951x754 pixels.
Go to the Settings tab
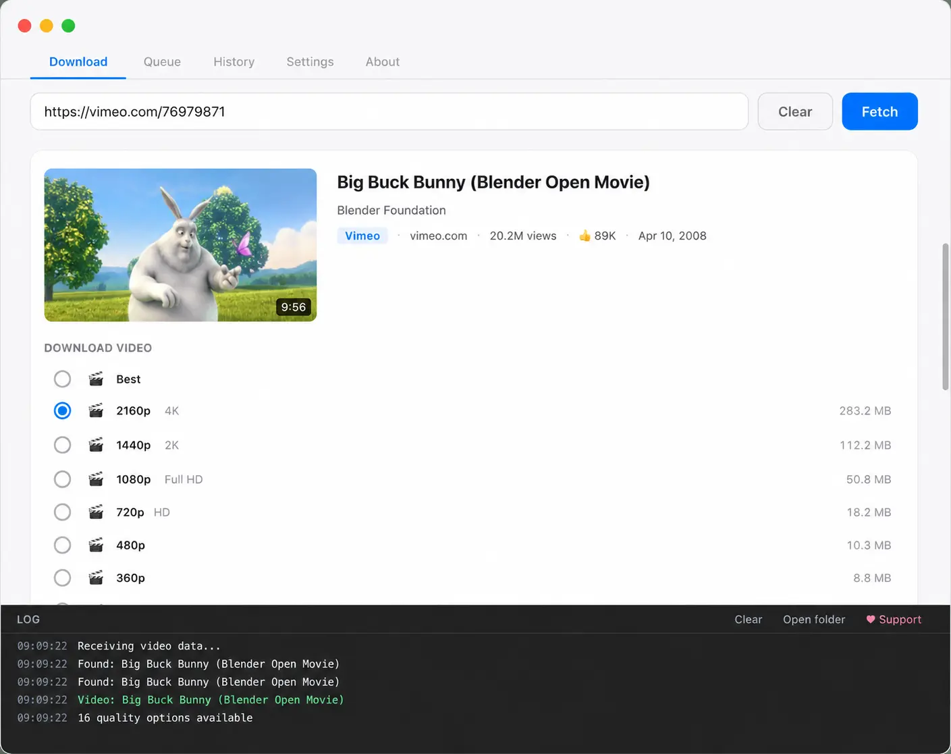click(310, 61)
